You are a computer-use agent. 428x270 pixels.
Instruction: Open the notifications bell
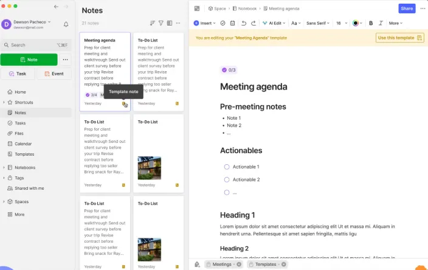click(x=66, y=24)
